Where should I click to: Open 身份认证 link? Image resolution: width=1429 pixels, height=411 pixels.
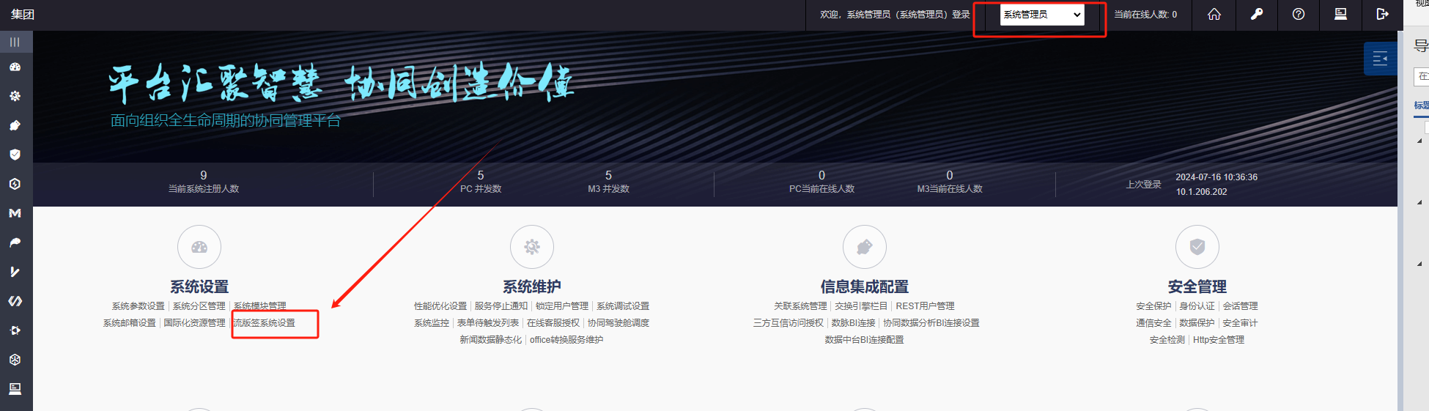(x=1197, y=306)
